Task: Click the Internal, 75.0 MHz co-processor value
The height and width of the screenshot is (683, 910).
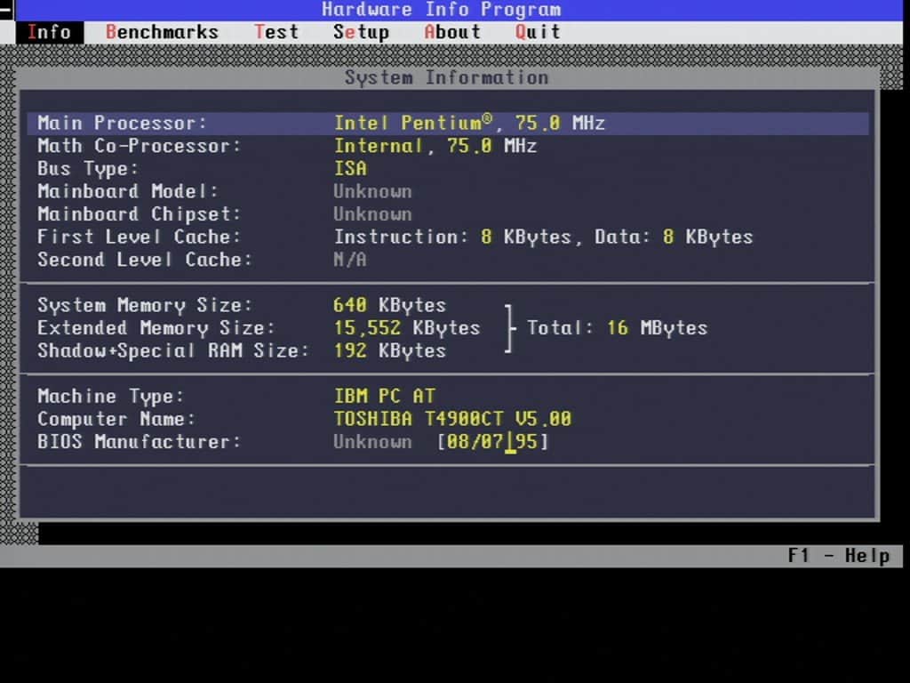Action: (435, 146)
